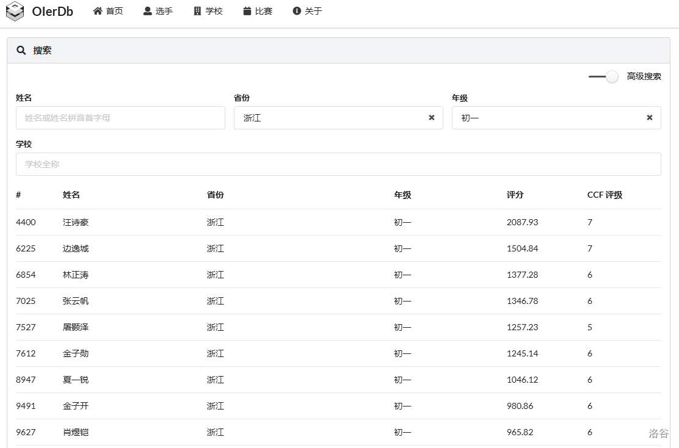Click the magnifier icon in 搜索 header

click(x=21, y=51)
